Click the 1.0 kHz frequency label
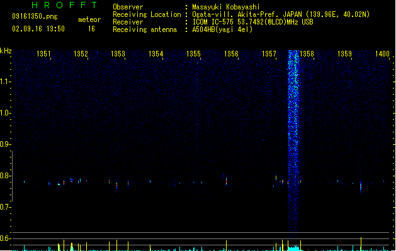This screenshot has width=396, height=251. point(5,113)
